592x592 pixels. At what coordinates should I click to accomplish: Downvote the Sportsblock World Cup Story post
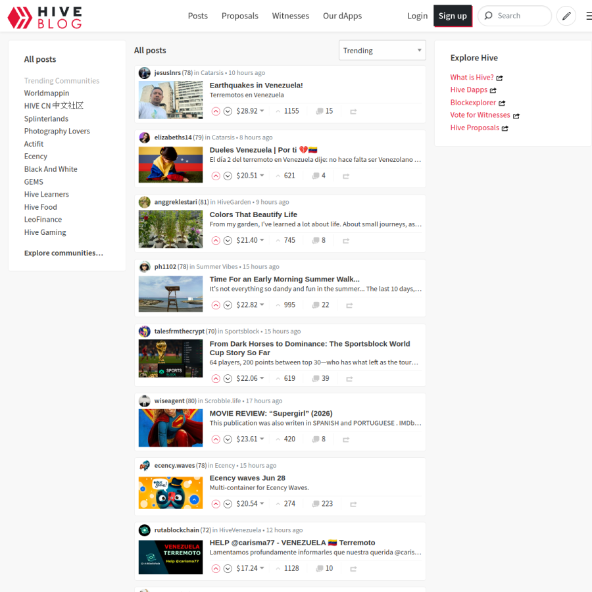(x=228, y=379)
